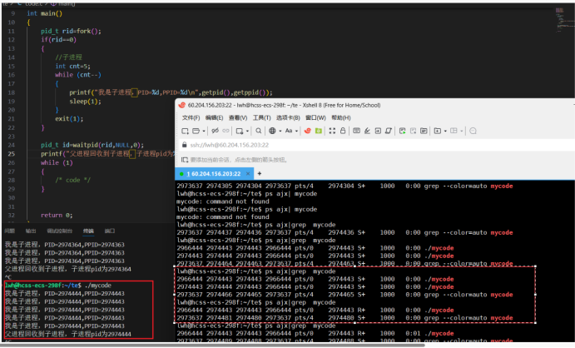Expand the layout arrangement dropdown arrow

coord(462,131)
